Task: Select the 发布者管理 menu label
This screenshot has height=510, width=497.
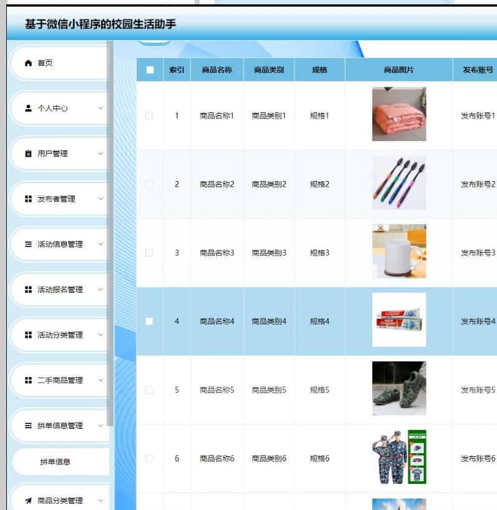Action: (x=56, y=199)
